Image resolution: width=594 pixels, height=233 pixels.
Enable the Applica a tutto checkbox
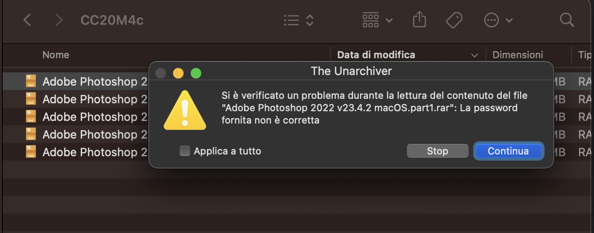(184, 151)
